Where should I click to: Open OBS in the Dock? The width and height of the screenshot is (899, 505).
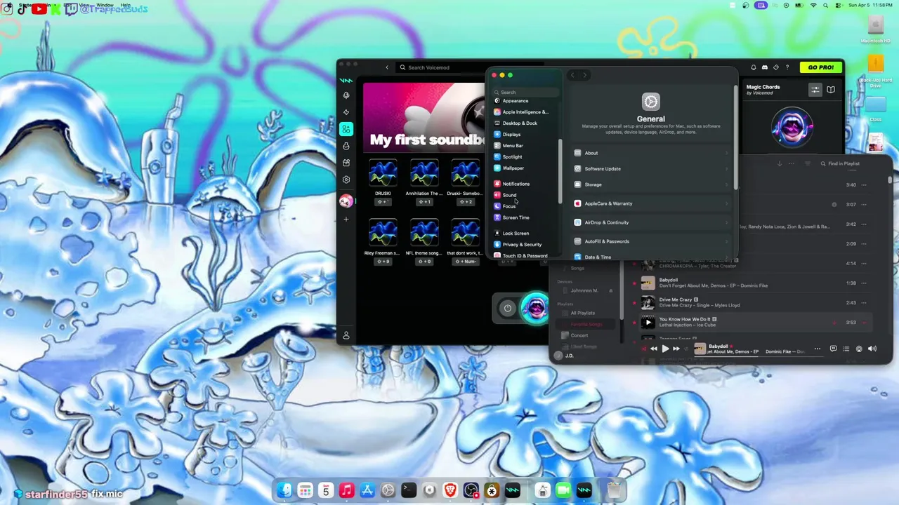point(471,490)
